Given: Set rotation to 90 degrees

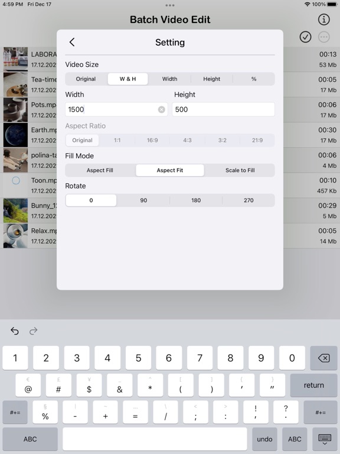Looking at the screenshot, I should pos(143,200).
